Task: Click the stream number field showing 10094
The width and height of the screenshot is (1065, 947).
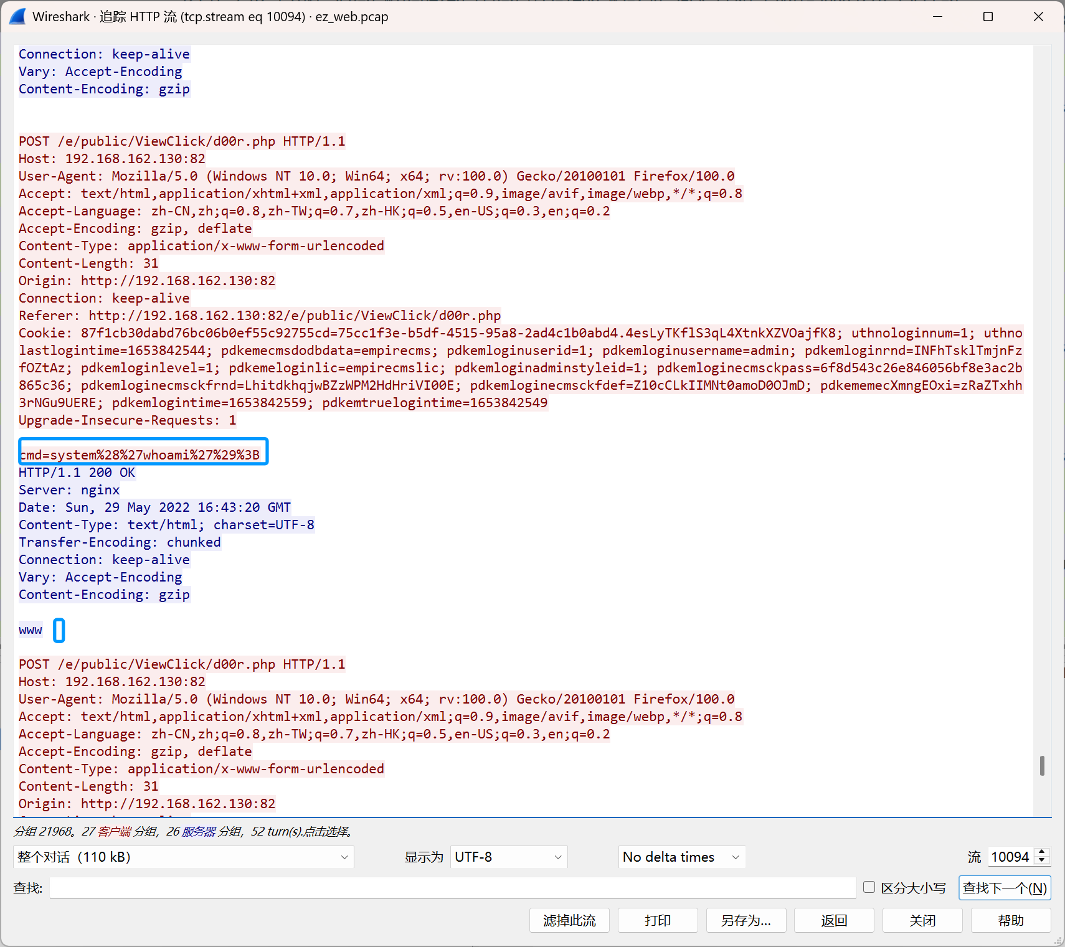Action: point(1011,857)
